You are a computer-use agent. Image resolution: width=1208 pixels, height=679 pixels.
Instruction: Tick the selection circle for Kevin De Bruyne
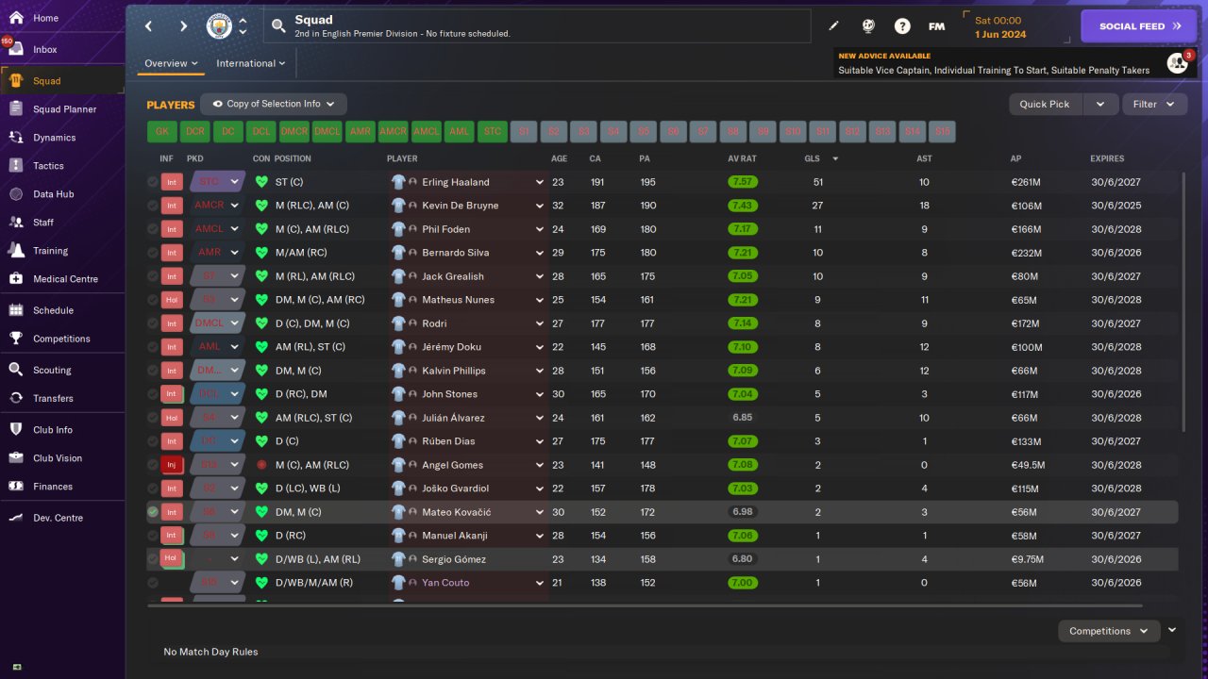click(x=153, y=206)
